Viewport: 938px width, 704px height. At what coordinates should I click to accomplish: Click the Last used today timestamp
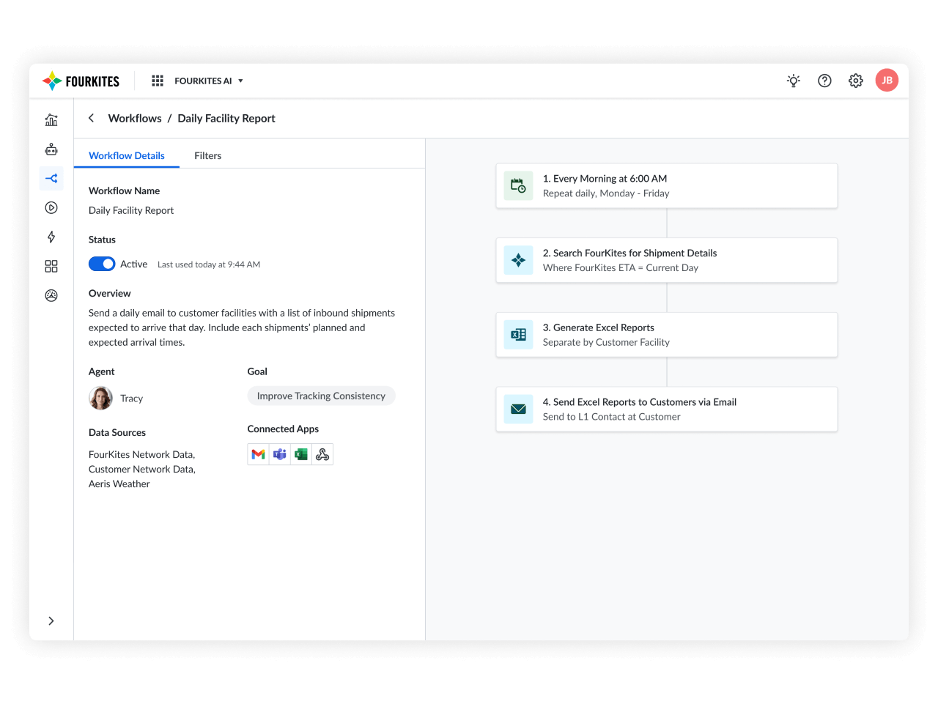209,265
